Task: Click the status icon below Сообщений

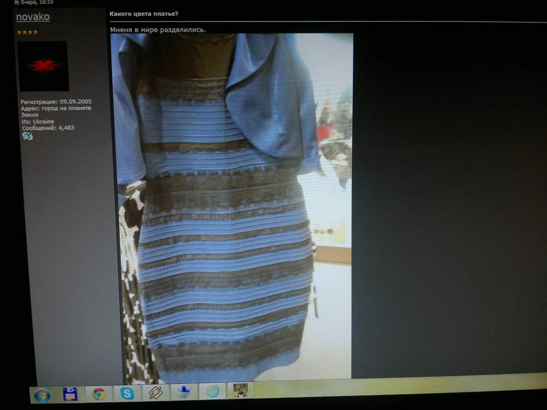Action: tap(27, 136)
